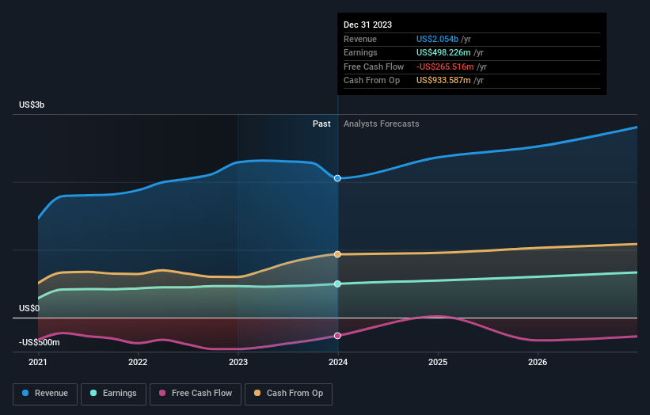The width and height of the screenshot is (650, 415).
Task: Toggle the Revenue legend button
Action: pos(45,394)
